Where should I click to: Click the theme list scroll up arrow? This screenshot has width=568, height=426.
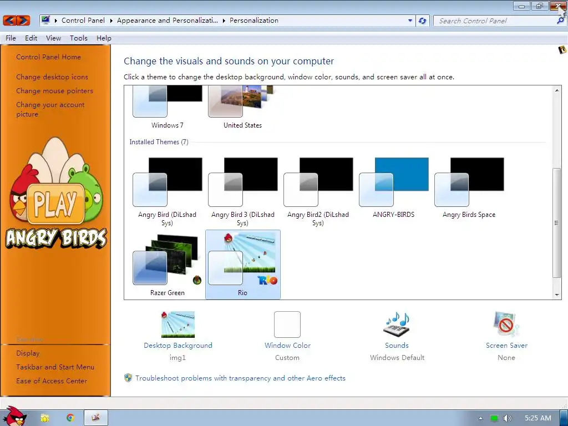557,90
